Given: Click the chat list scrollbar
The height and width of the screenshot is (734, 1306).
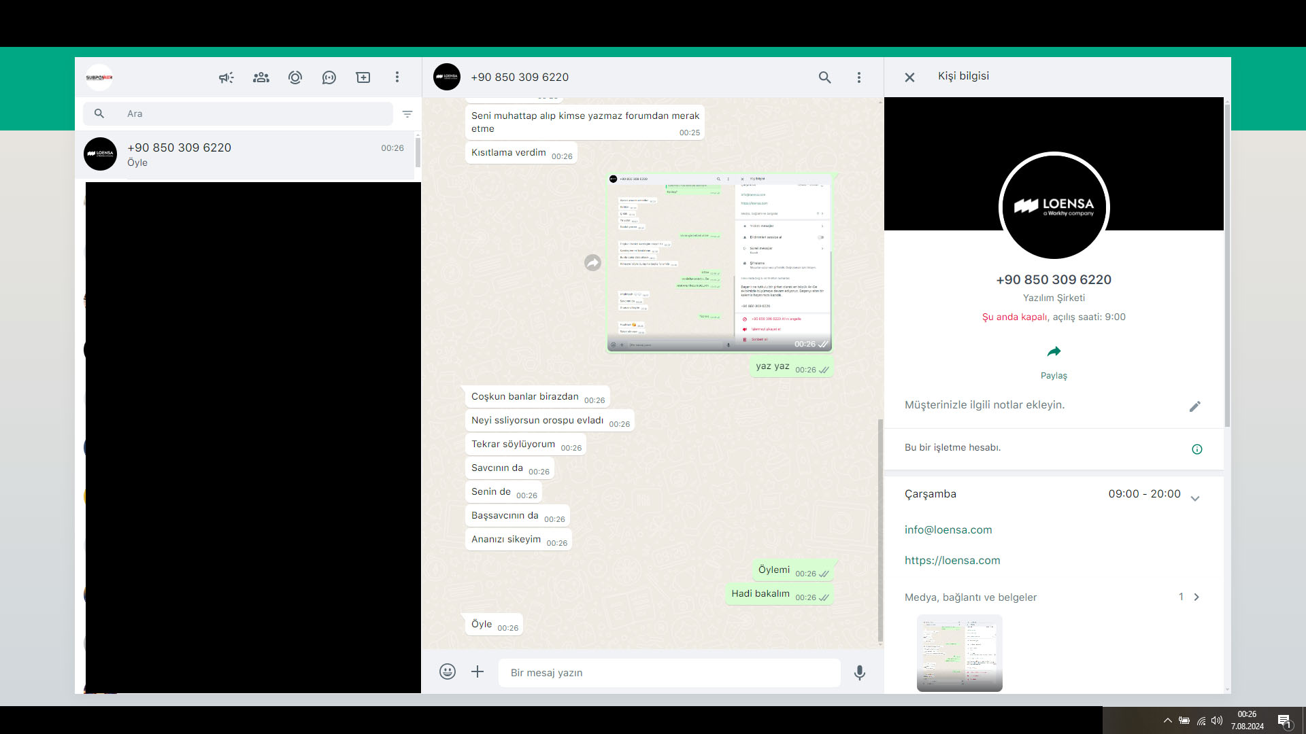Looking at the screenshot, I should tap(418, 152).
